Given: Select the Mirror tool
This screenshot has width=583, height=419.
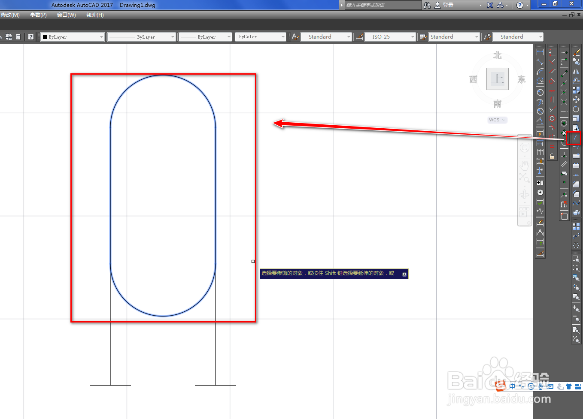Looking at the screenshot, I should coord(576,72).
